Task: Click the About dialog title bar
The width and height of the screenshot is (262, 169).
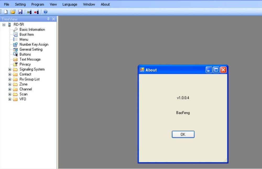Action: [x=173, y=70]
